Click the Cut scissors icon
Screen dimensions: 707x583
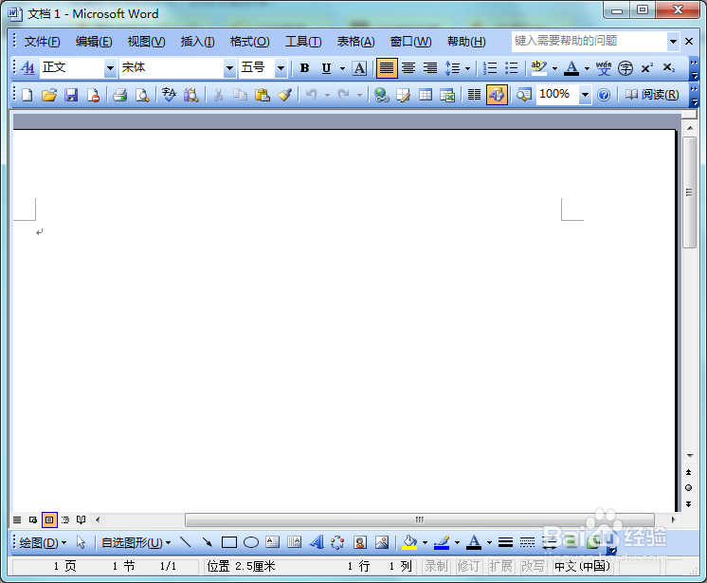click(218, 95)
